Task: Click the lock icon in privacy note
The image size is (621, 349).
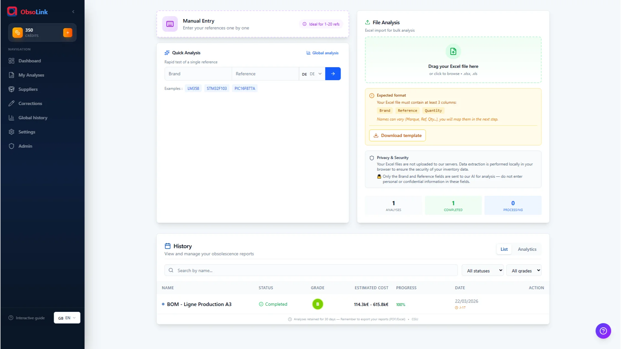Action: coord(379,176)
